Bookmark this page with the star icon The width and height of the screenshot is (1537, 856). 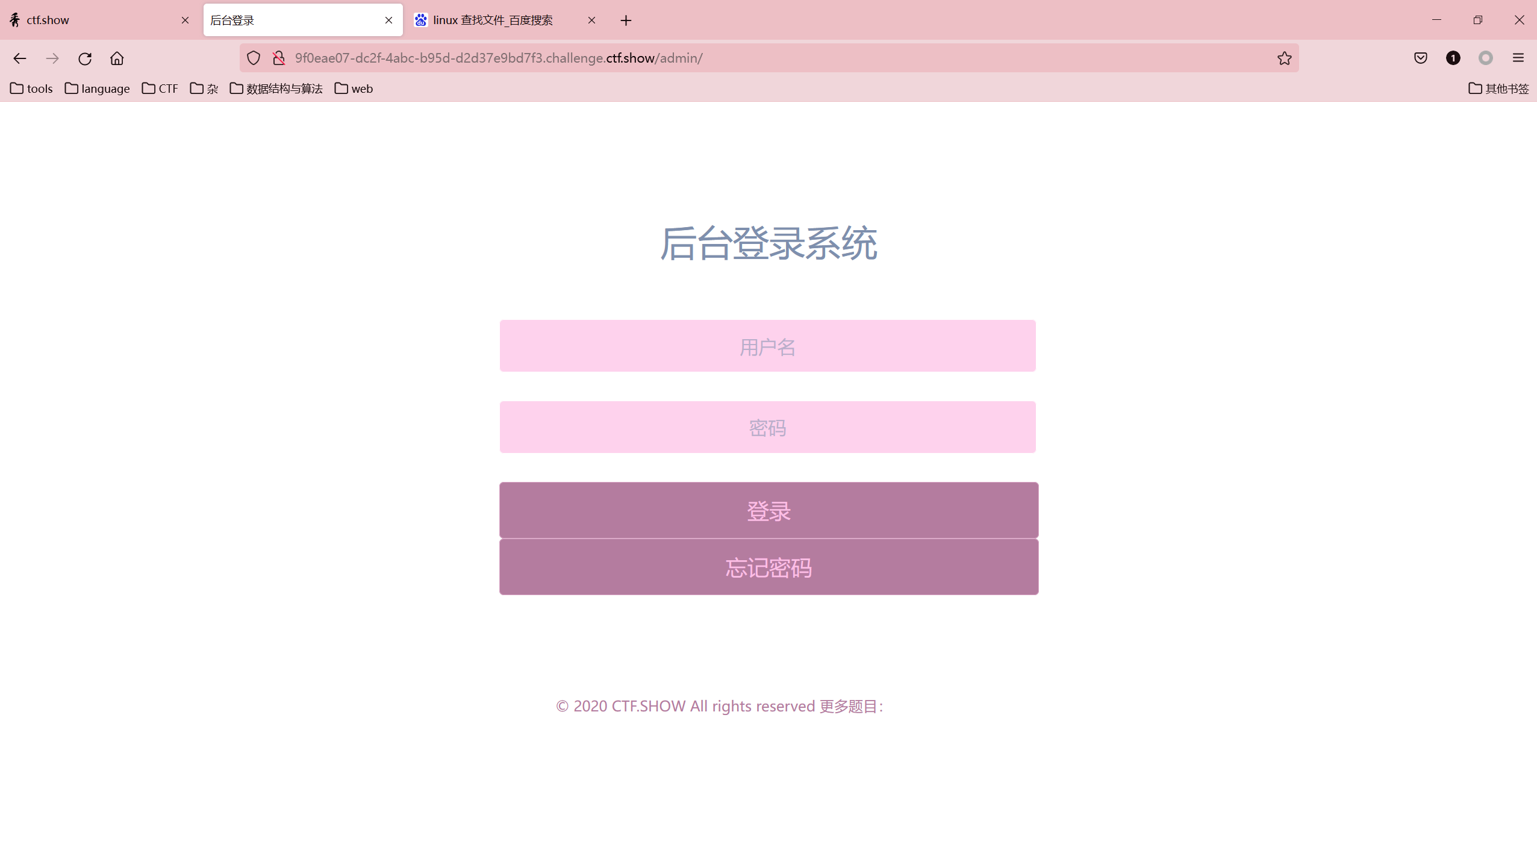pos(1284,58)
